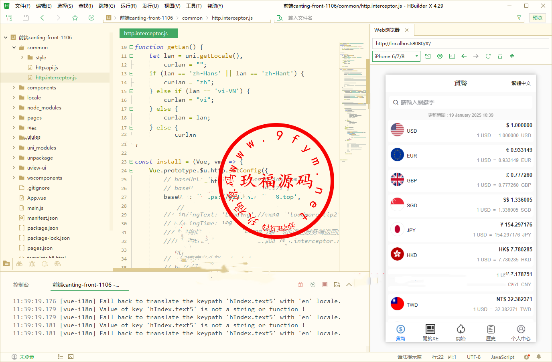The width and height of the screenshot is (552, 362).
Task: Click the browser toggle-rotate device icon
Action: coord(428,56)
